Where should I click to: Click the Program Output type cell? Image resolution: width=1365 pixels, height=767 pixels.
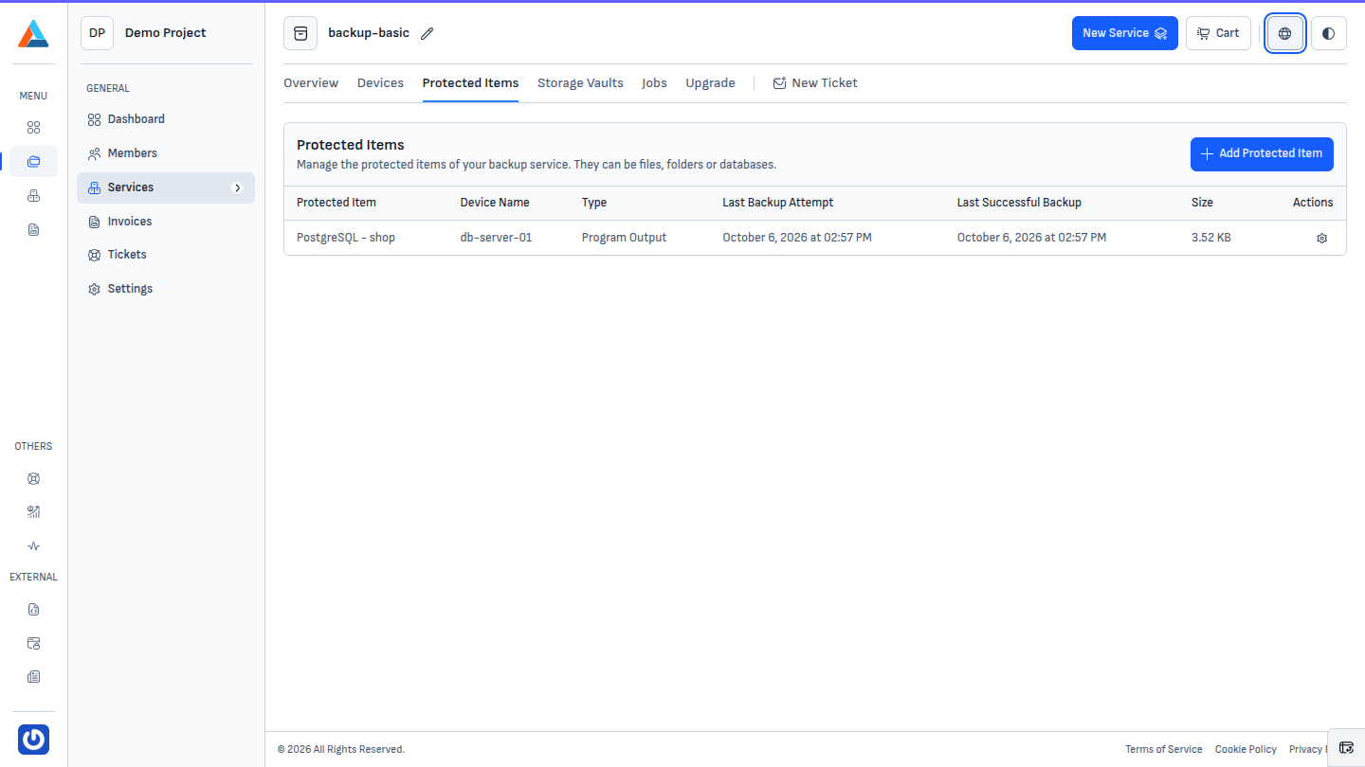[624, 238]
